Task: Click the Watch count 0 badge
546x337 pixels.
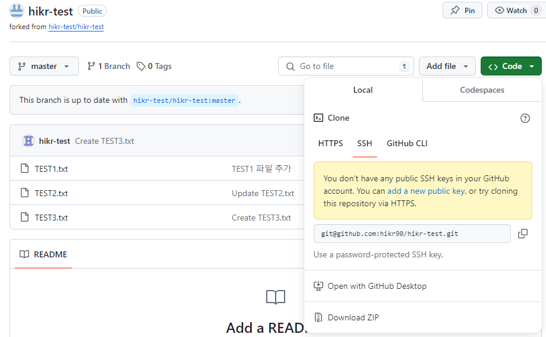Action: tap(536, 11)
